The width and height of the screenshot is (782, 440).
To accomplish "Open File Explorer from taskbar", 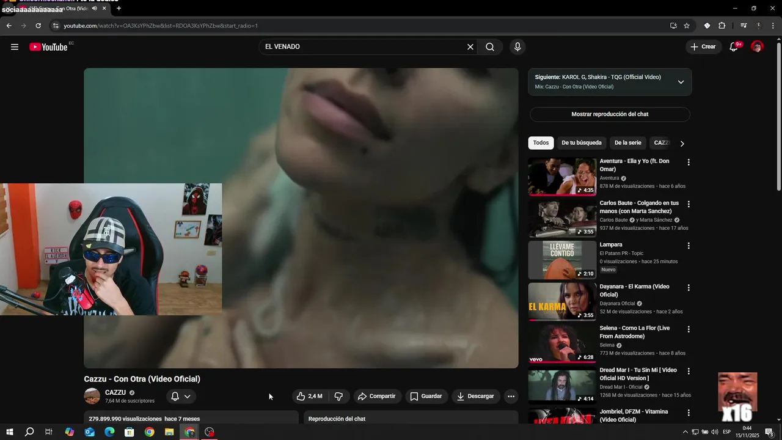I will [169, 432].
